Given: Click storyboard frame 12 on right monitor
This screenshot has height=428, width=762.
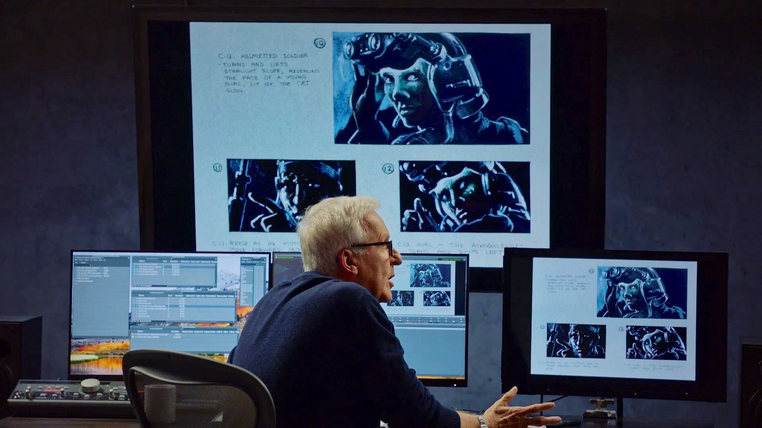Looking at the screenshot, I should pos(656,342).
